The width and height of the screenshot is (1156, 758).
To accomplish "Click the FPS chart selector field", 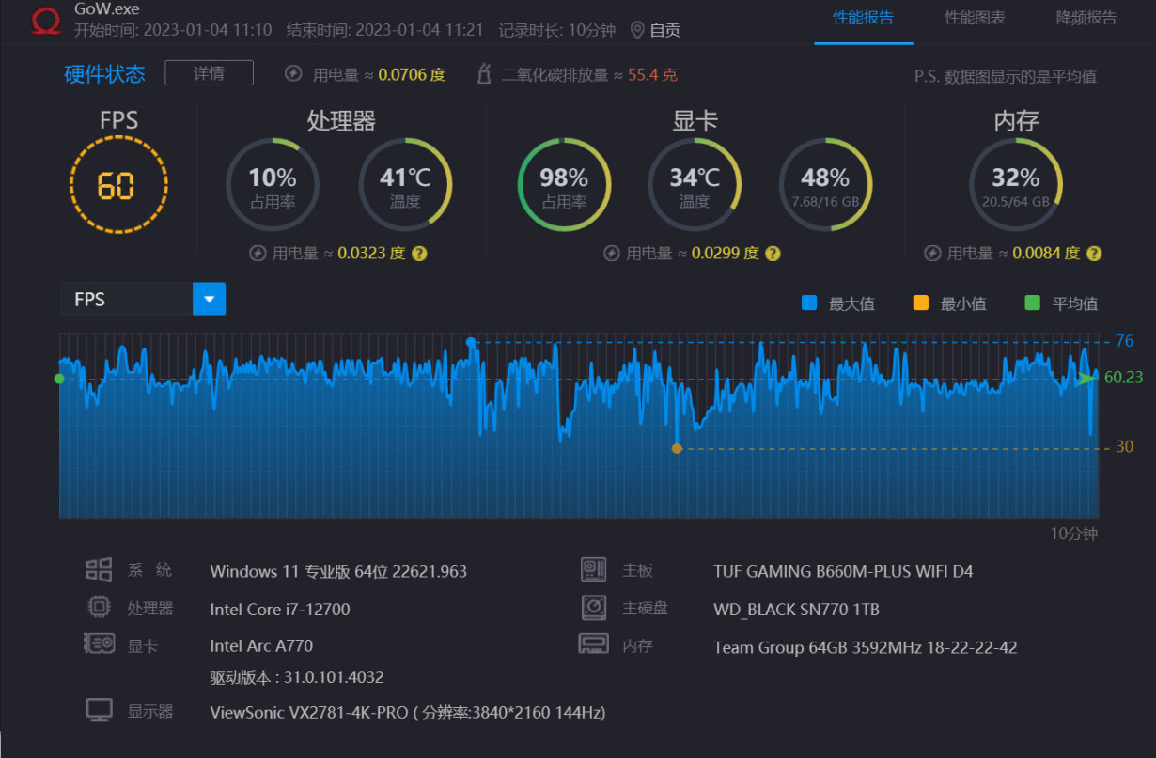I will (143, 300).
